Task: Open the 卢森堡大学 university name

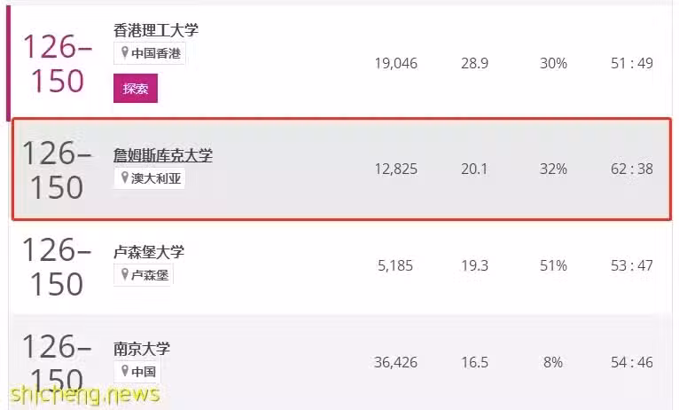Action: 149,252
